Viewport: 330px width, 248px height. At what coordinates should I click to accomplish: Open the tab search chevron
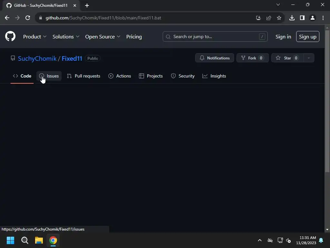coord(278,5)
